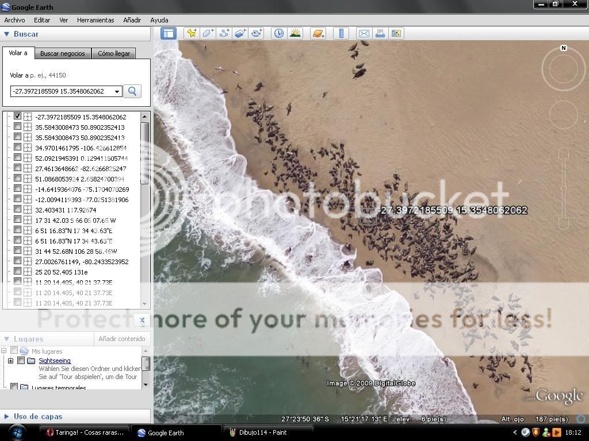This screenshot has height=441, width=589.
Task: Uncheck the -27.3972185509 15.3548062062 result checkbox
Action: pyautogui.click(x=17, y=116)
